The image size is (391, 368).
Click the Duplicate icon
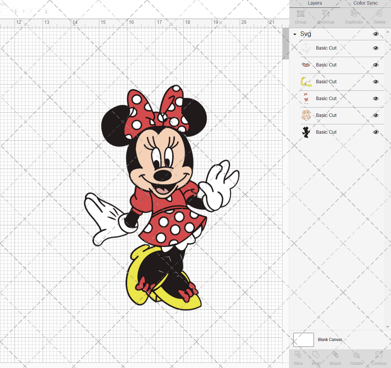pyautogui.click(x=354, y=13)
